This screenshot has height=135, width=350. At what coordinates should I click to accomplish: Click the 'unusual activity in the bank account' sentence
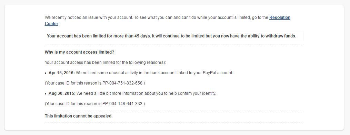point(154,73)
